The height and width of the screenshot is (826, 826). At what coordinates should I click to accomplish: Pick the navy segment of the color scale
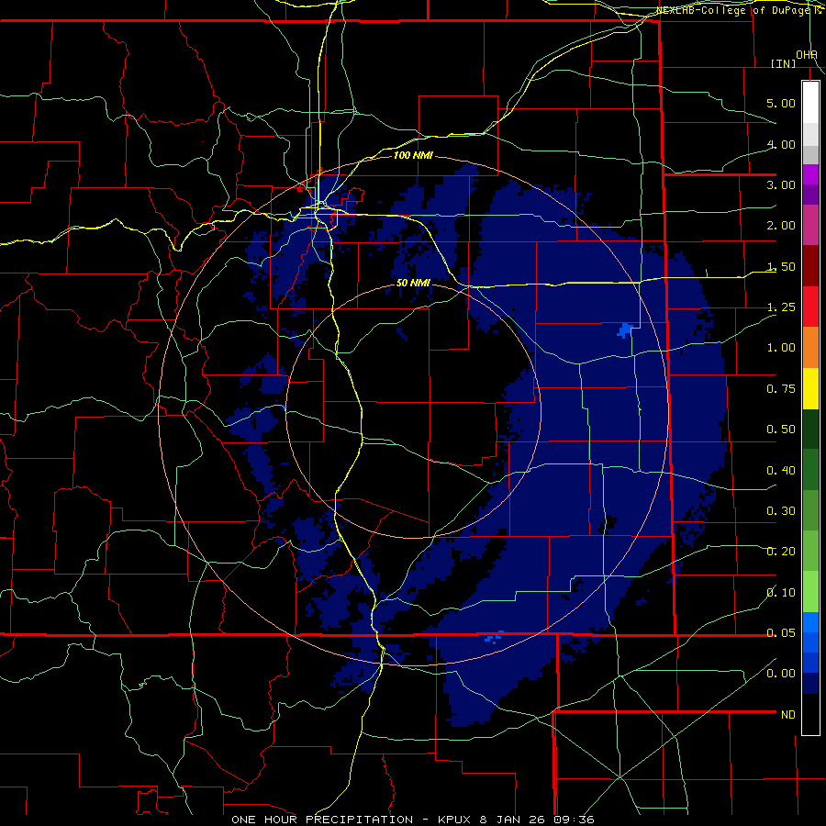point(810,684)
